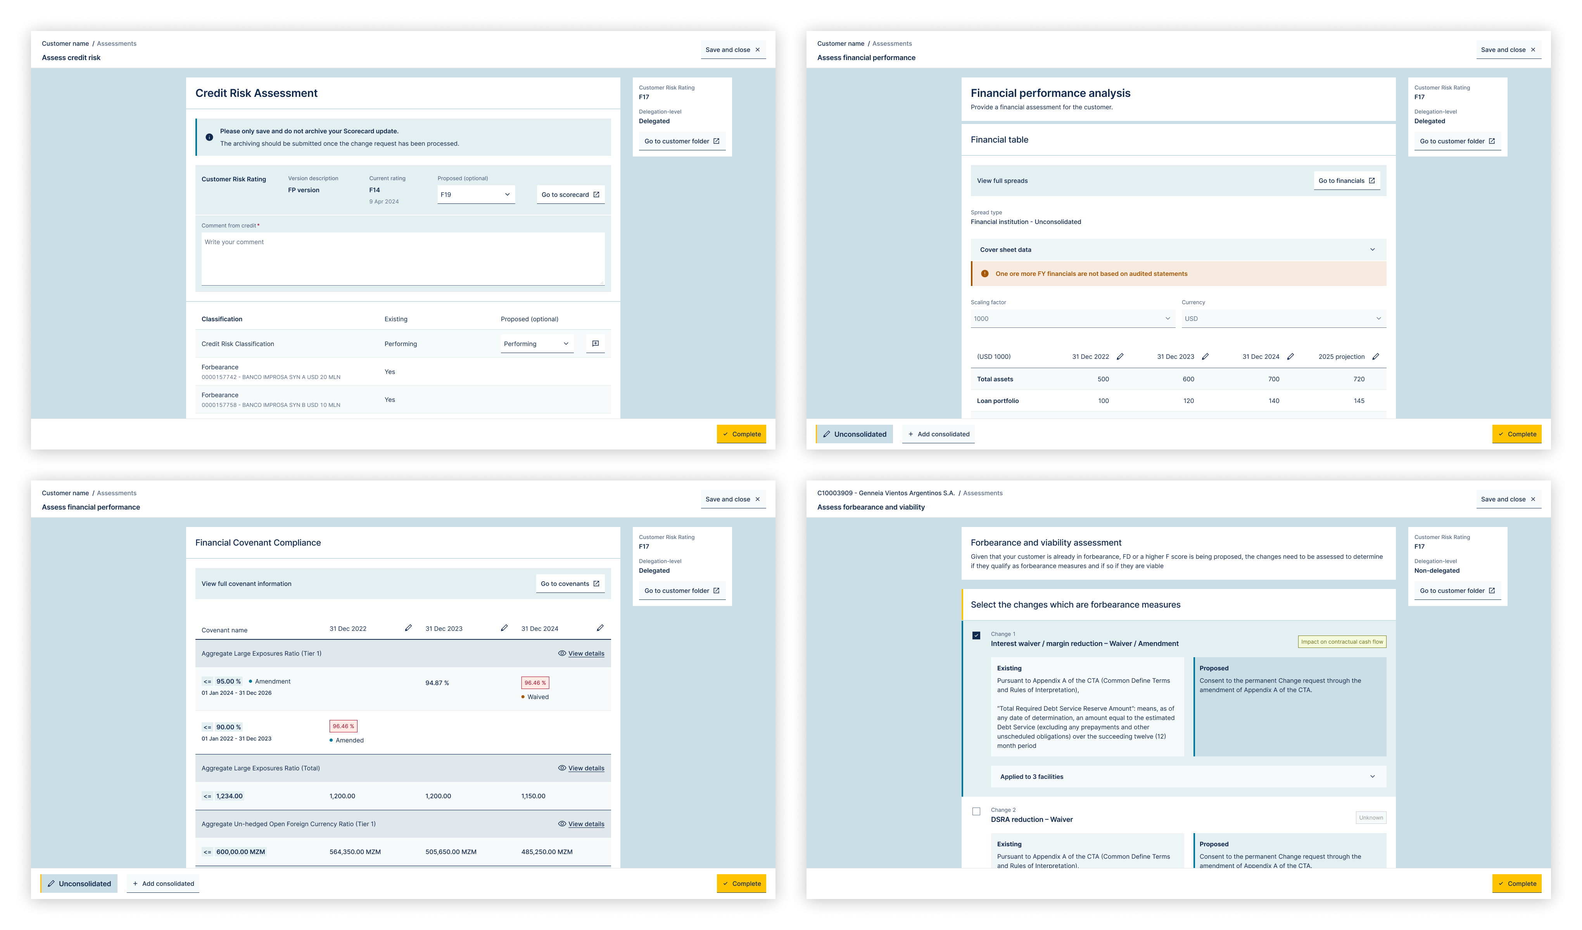Click pencil icon next to 2025 projection
Screen dimensions: 1582x930
1375,356
